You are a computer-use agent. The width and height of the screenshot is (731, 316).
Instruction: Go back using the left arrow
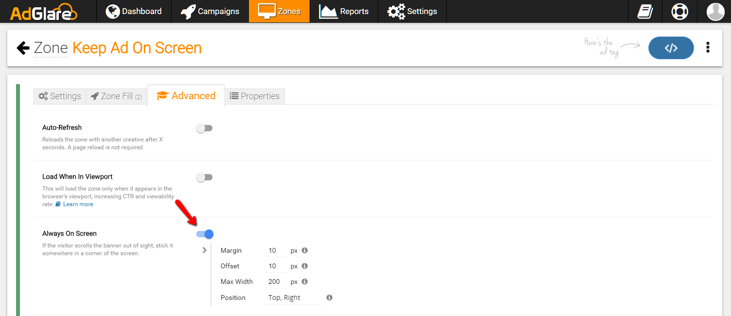[23, 48]
